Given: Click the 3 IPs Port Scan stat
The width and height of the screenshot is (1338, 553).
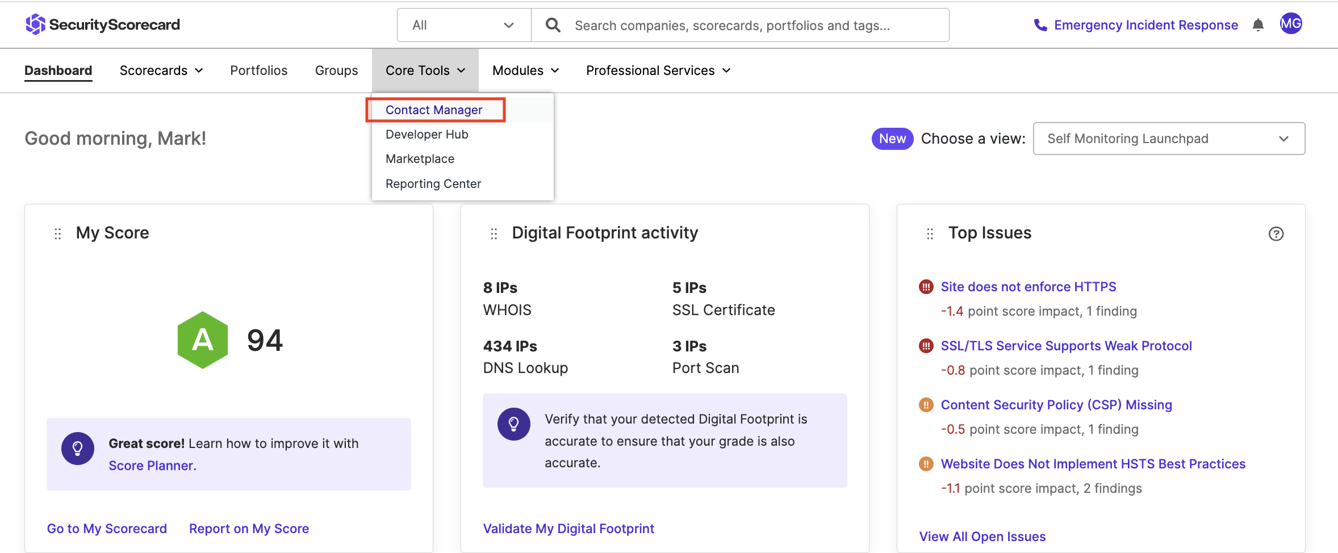Looking at the screenshot, I should 705,357.
